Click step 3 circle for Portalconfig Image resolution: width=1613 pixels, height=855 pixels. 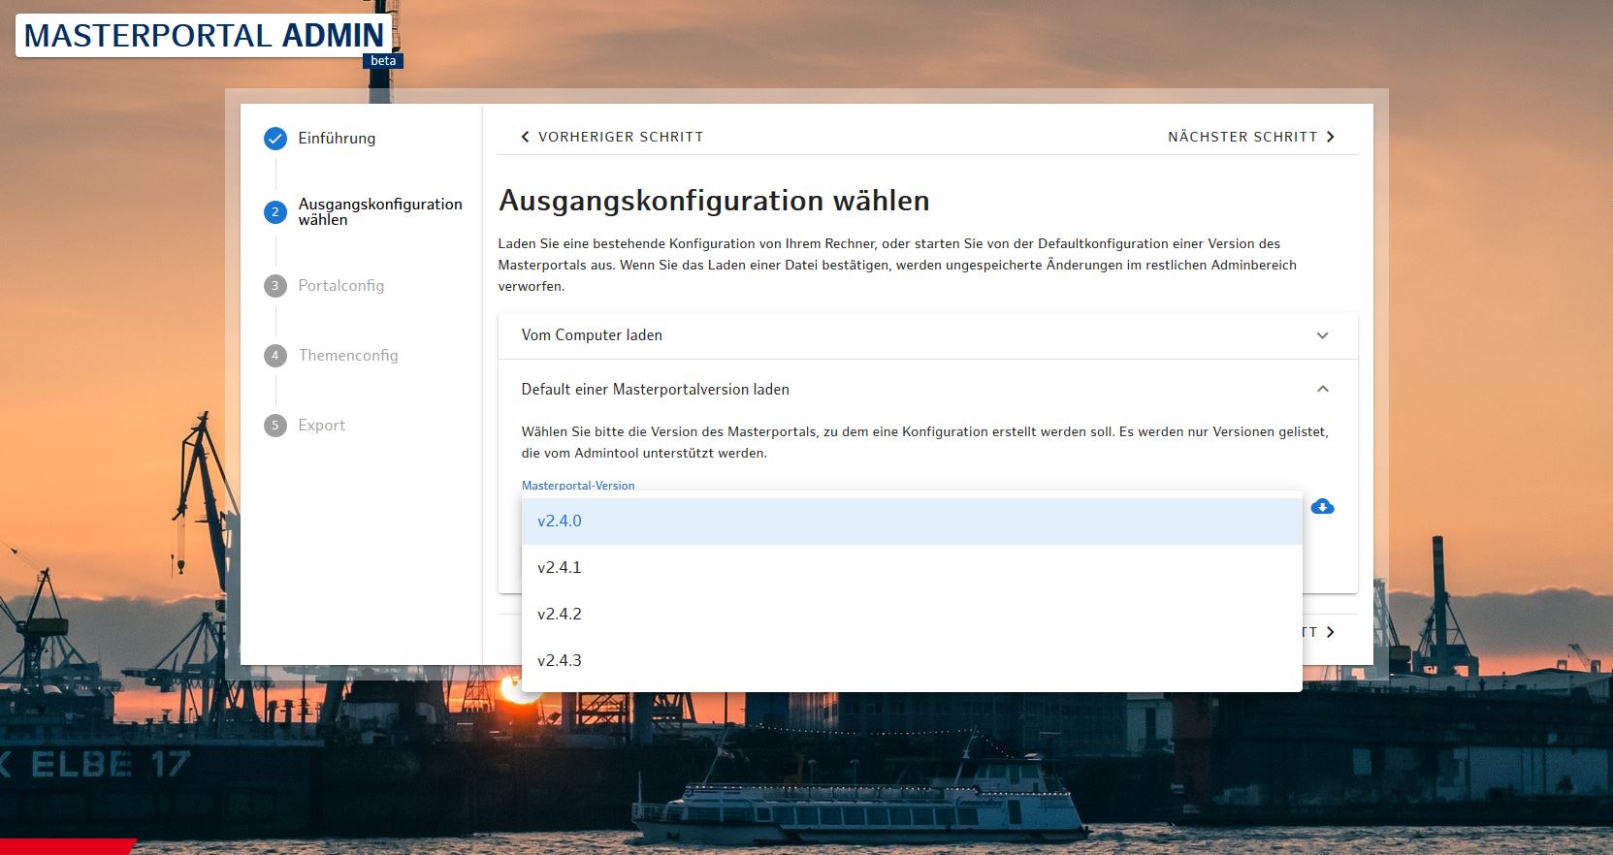tap(275, 286)
